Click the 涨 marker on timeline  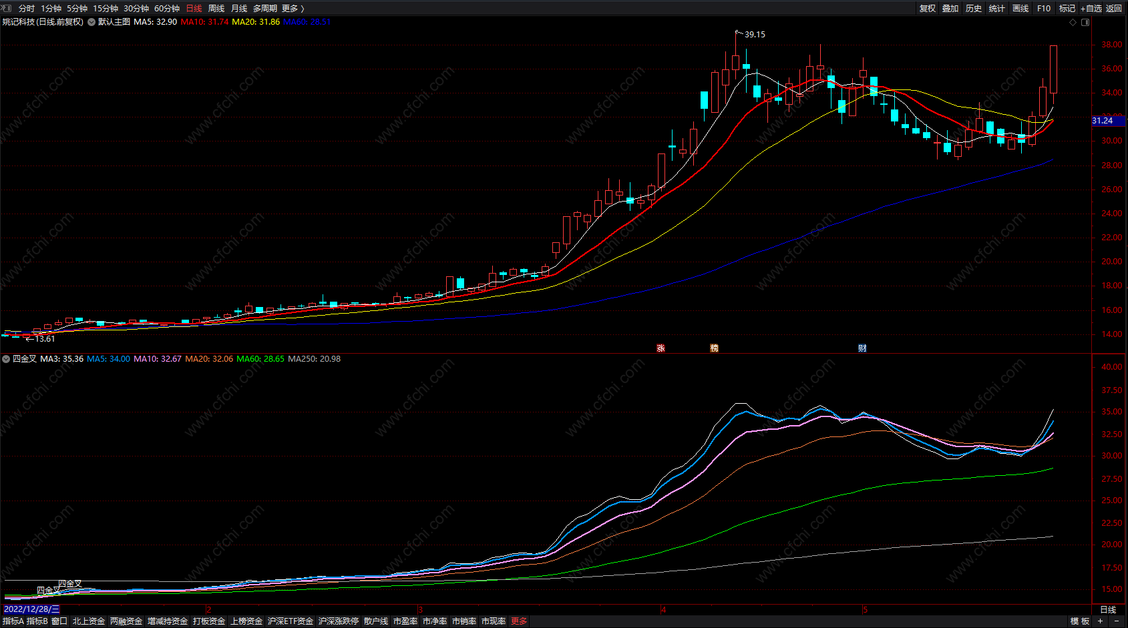click(661, 348)
